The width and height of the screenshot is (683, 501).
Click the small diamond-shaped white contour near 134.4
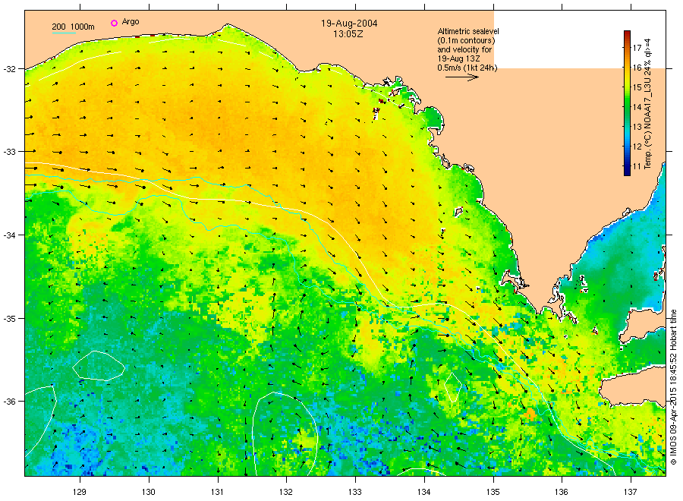click(x=453, y=386)
